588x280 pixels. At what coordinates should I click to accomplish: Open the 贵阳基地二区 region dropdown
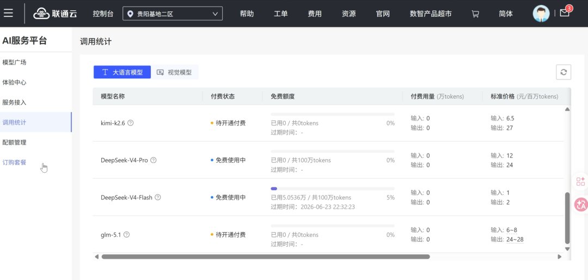173,14
